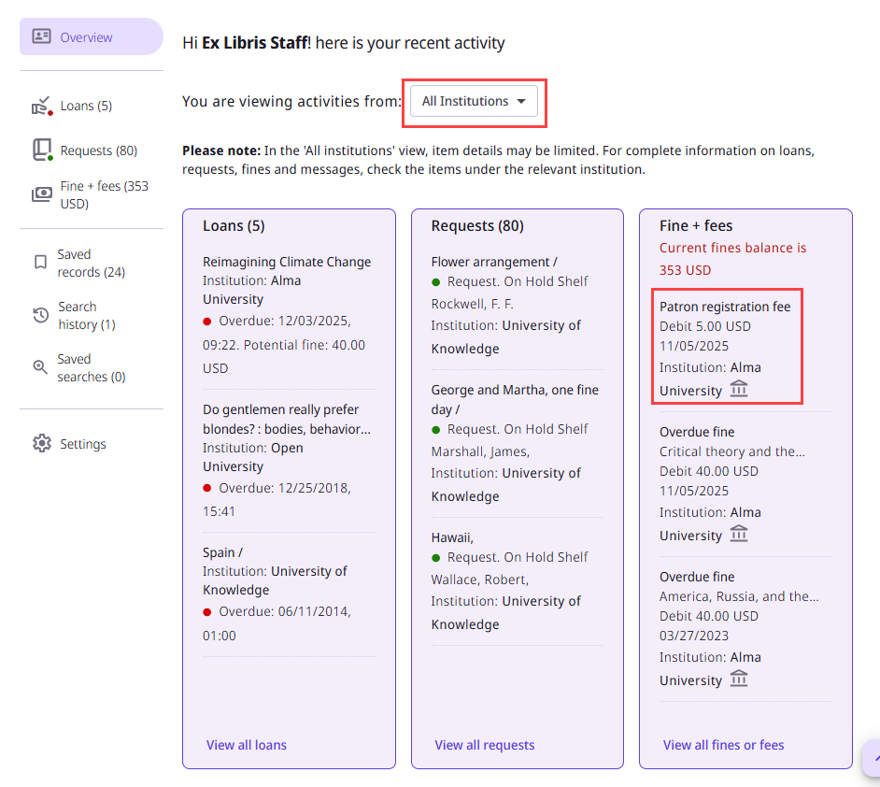This screenshot has width=880, height=787.
Task: Click the Requests (80) card heading
Action: [x=477, y=225]
